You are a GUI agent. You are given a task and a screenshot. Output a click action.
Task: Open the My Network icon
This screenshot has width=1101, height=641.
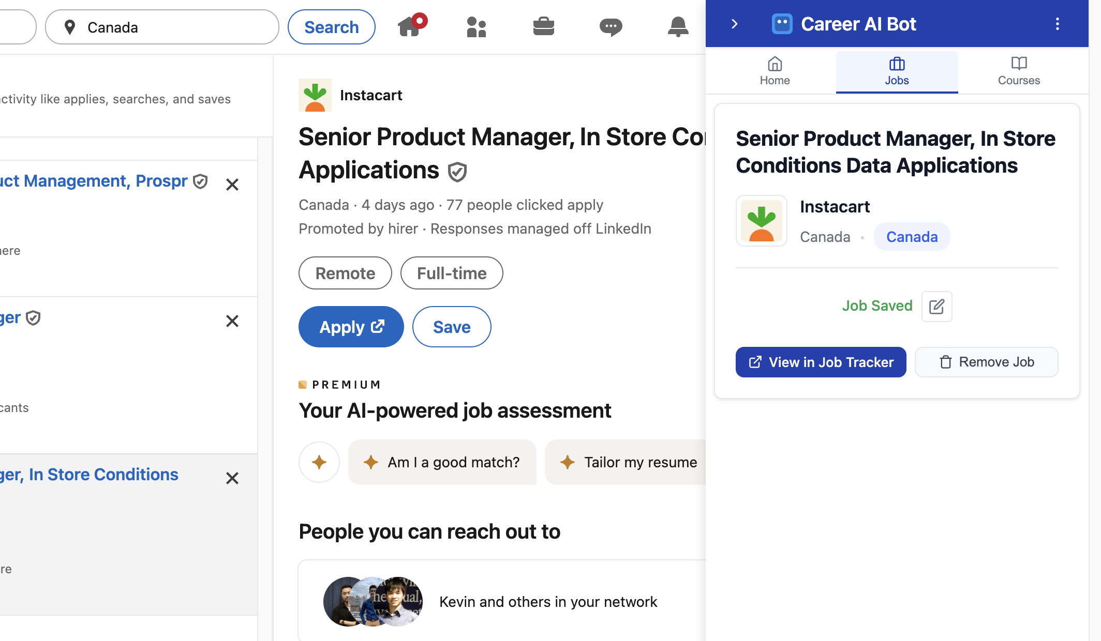coord(477,27)
